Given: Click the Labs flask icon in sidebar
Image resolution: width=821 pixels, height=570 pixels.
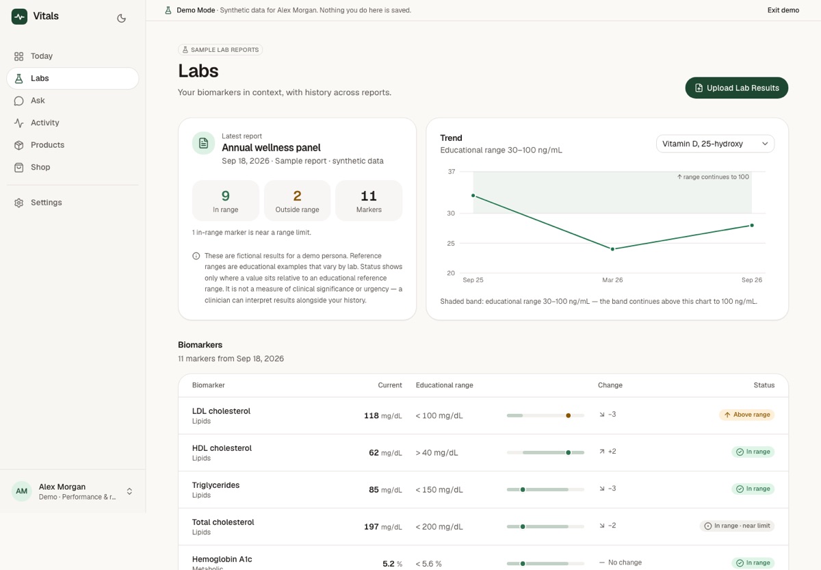Looking at the screenshot, I should pyautogui.click(x=19, y=79).
